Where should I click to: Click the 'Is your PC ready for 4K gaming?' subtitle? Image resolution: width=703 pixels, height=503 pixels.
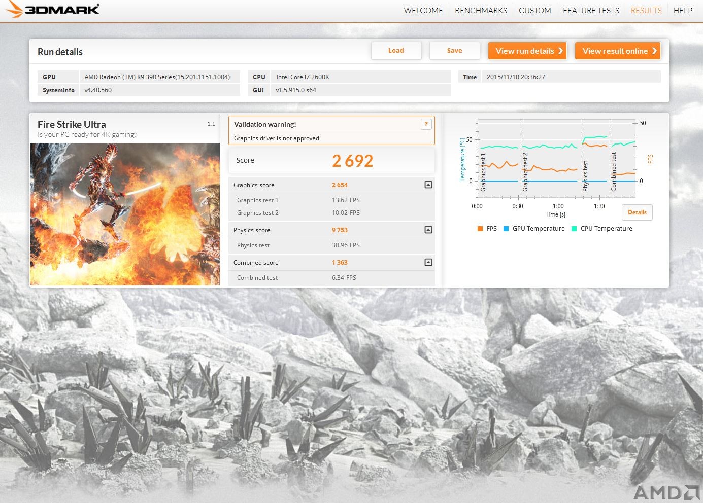click(x=87, y=135)
